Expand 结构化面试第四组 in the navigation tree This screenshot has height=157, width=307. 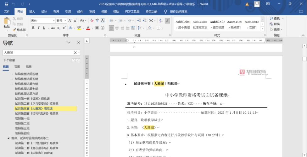13,74
